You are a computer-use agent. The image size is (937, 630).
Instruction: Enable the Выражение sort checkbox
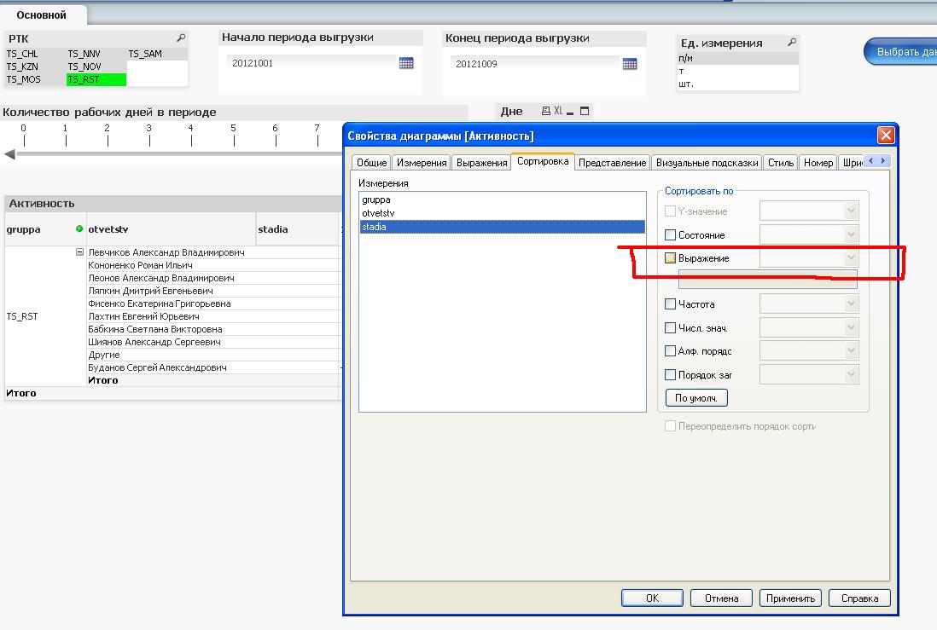(x=670, y=258)
